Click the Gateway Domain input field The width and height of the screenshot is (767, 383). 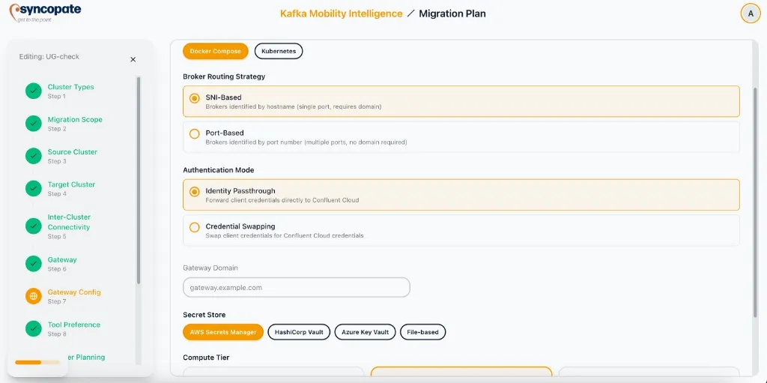tap(297, 288)
